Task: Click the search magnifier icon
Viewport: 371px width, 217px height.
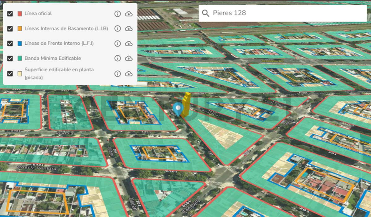Action: (206, 13)
